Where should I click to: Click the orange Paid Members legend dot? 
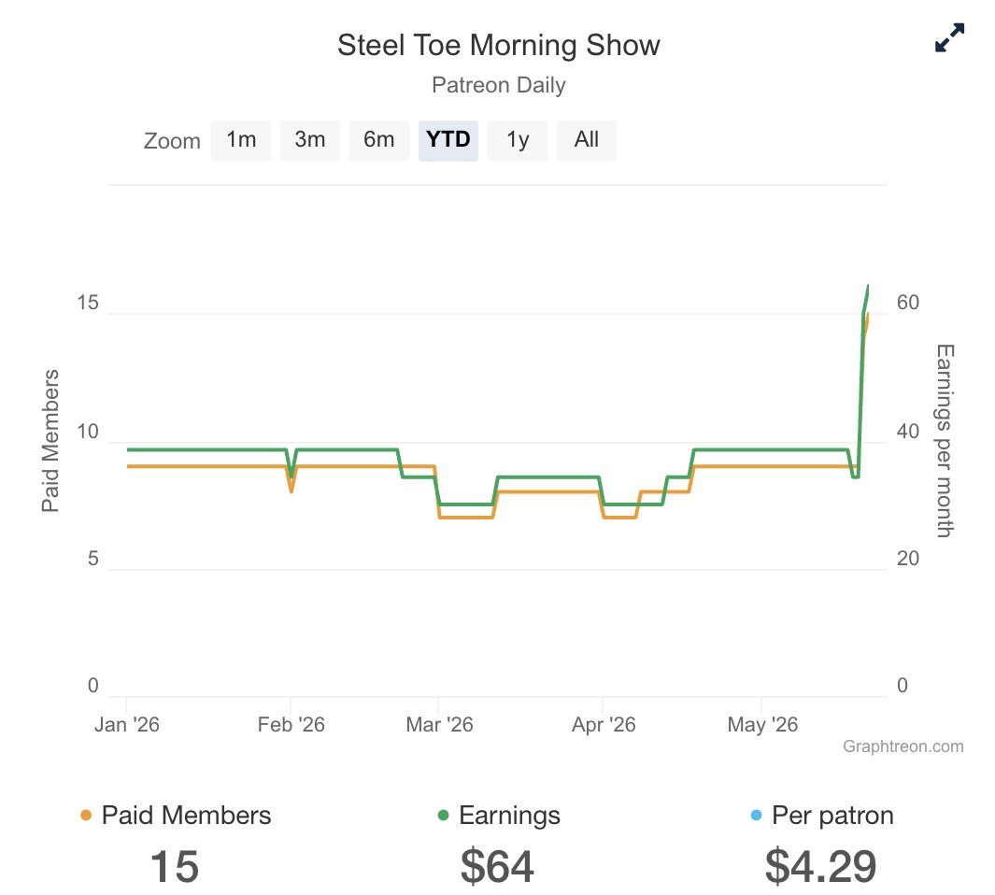point(86,816)
